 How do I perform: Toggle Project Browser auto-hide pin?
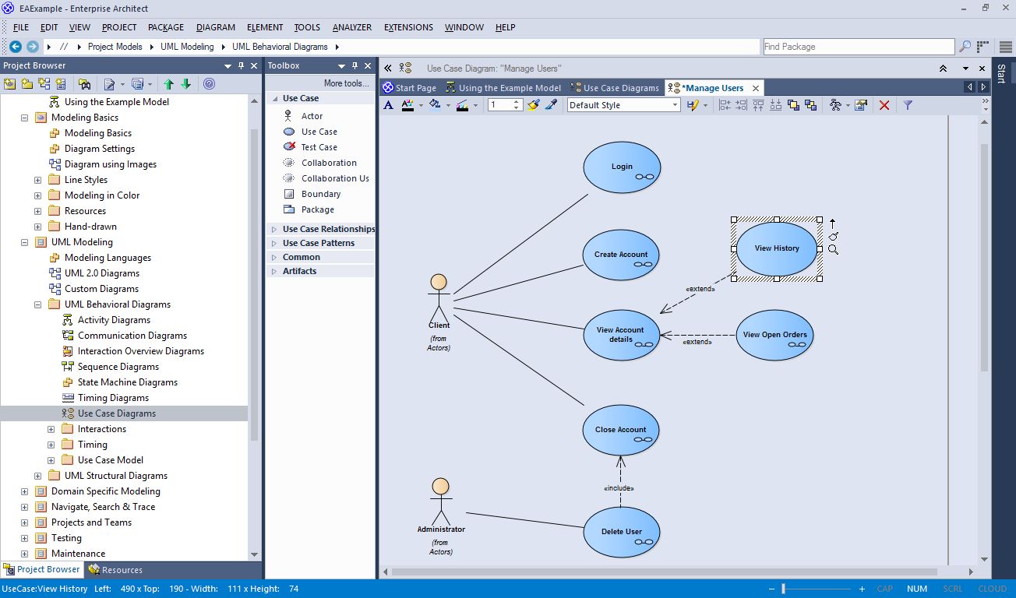click(242, 66)
